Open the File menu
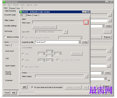This screenshot has height=98, width=117. click(x=4, y=5)
